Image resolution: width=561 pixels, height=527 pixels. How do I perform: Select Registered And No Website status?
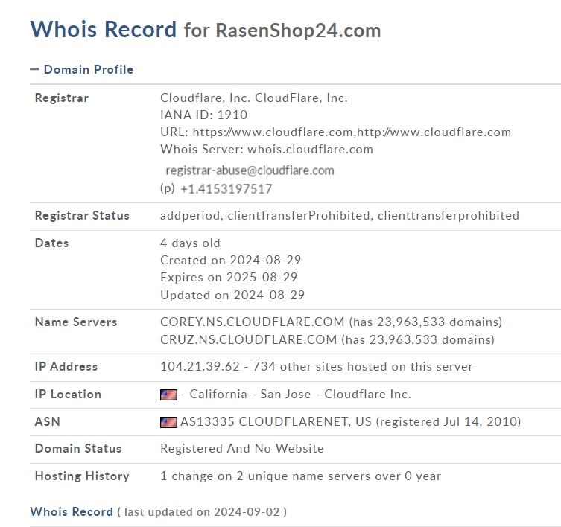coord(242,448)
